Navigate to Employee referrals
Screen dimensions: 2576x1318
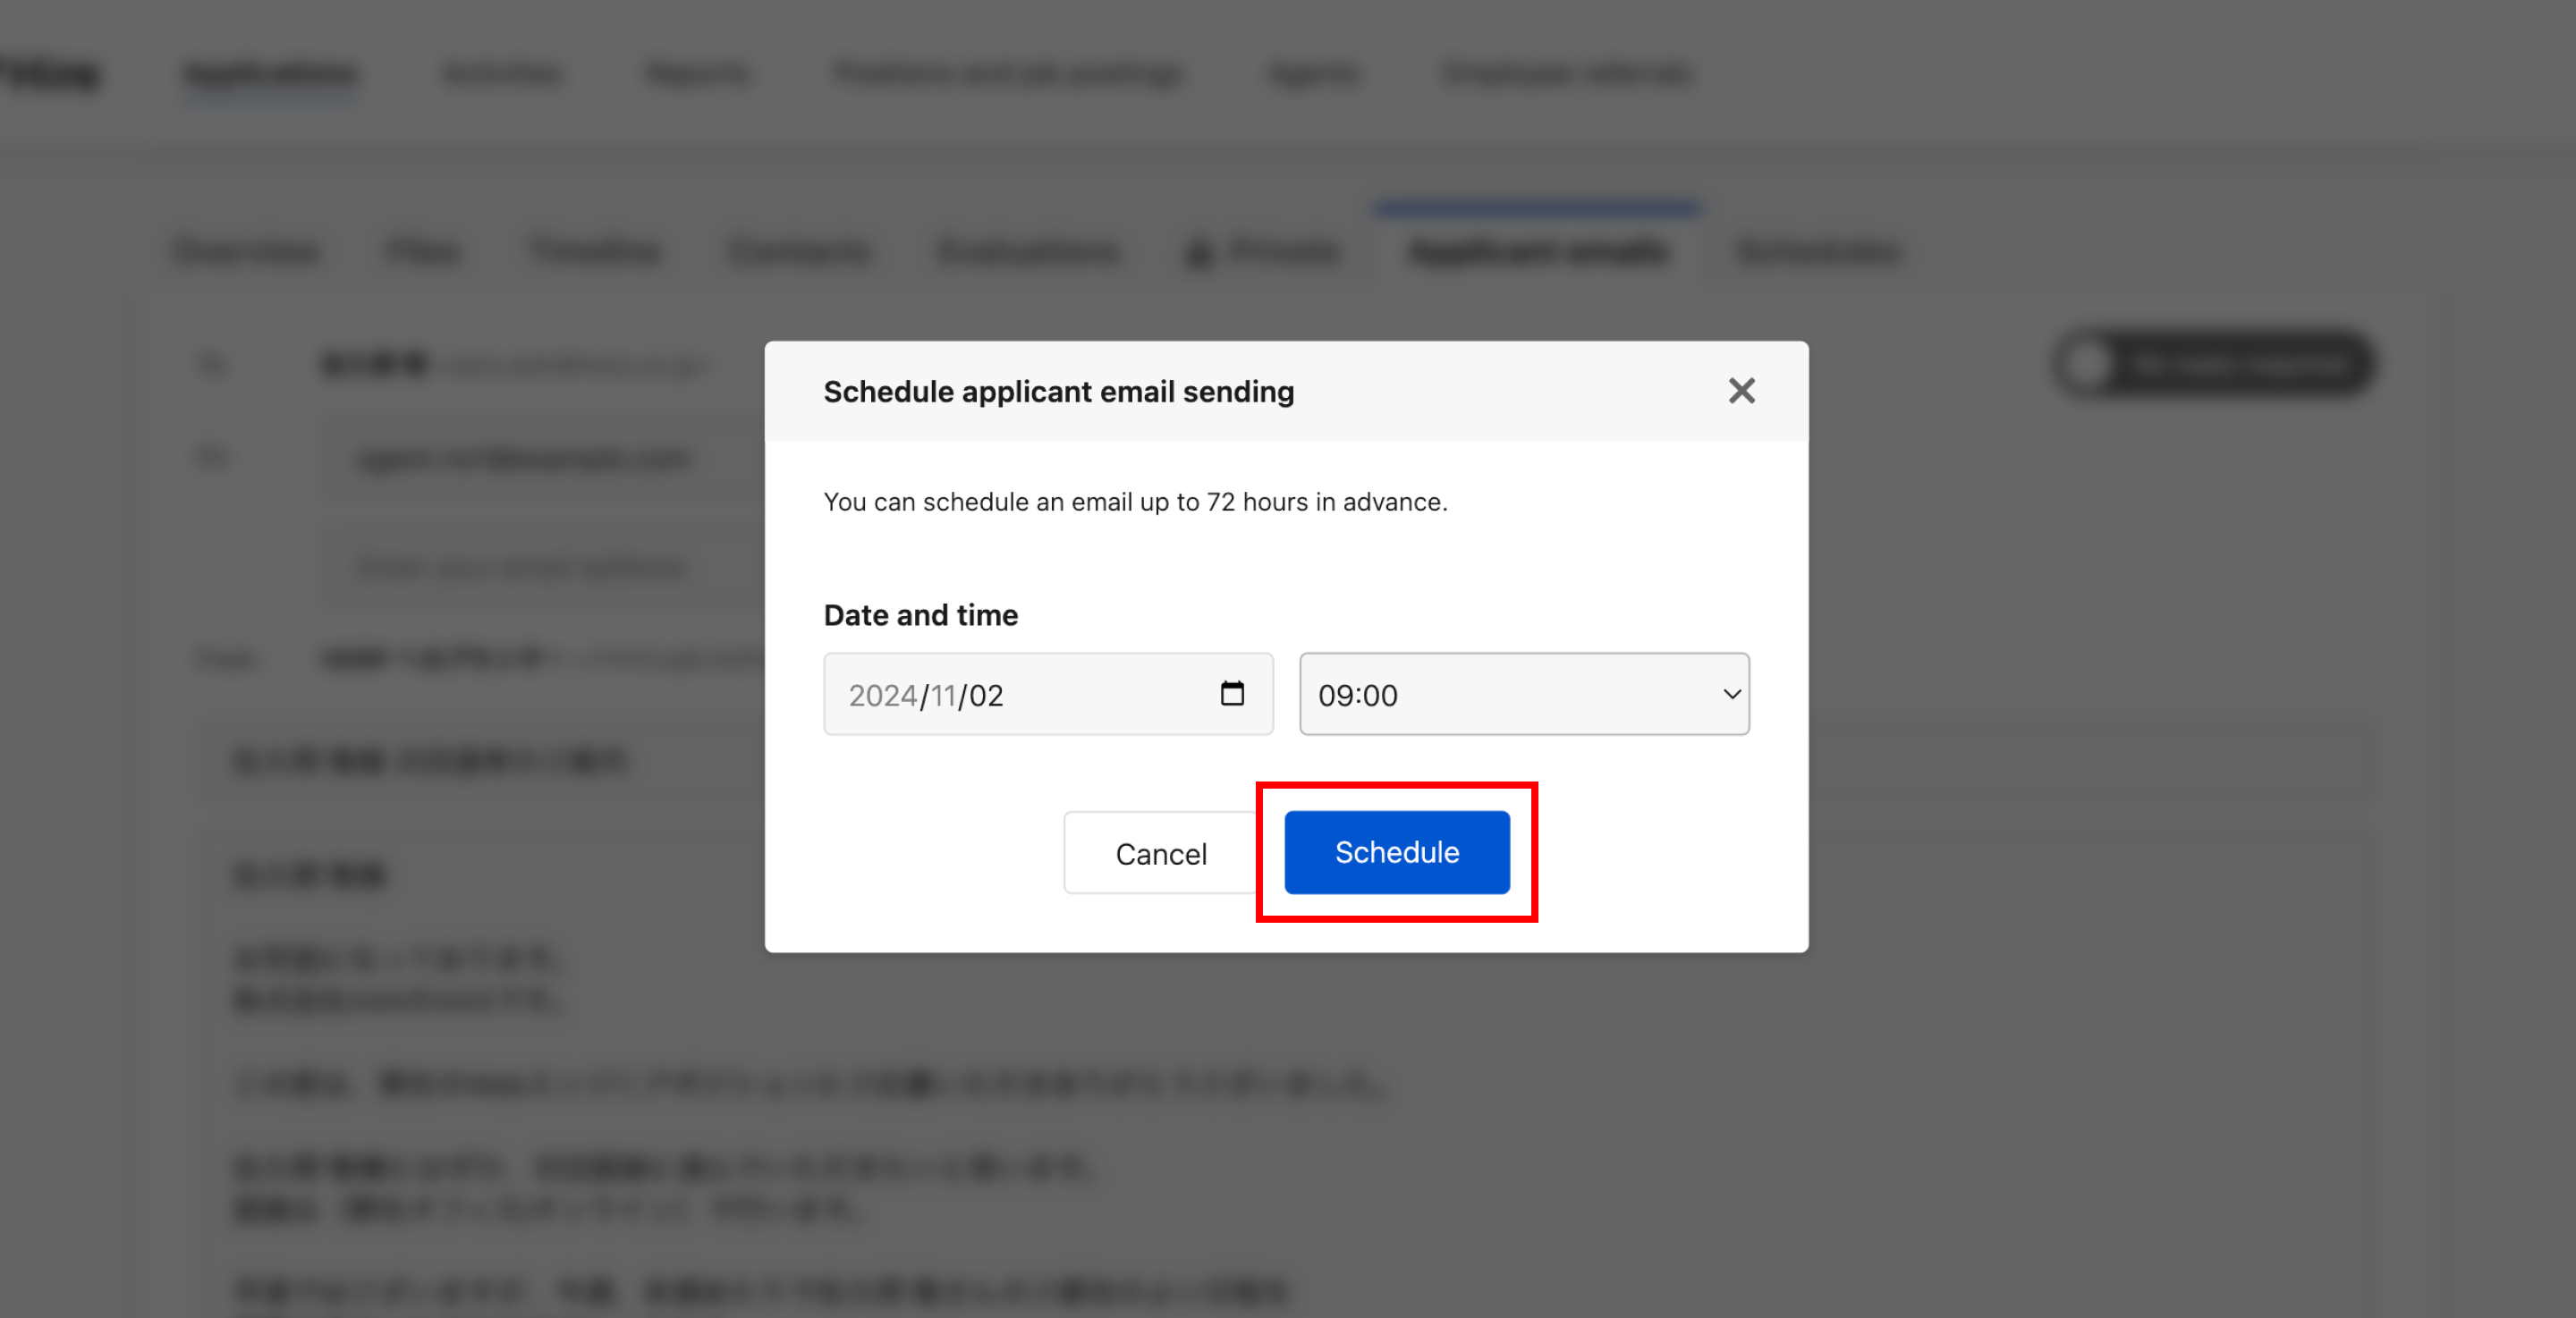tap(1567, 74)
